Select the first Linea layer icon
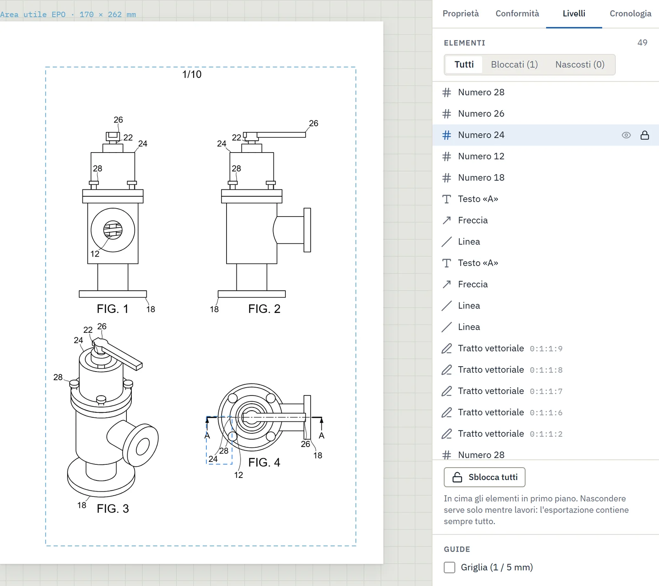 click(446, 242)
